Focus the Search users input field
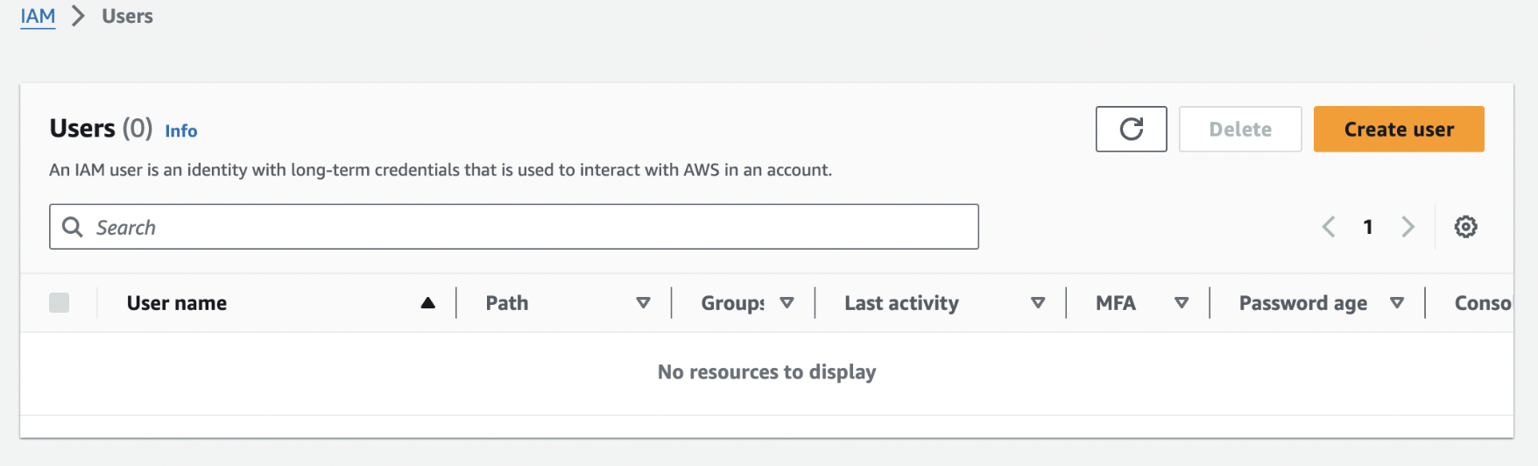The width and height of the screenshot is (1538, 466). tap(513, 227)
